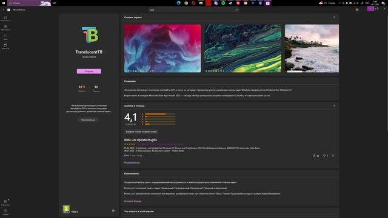Click the taskbar search box

pos(29,3)
